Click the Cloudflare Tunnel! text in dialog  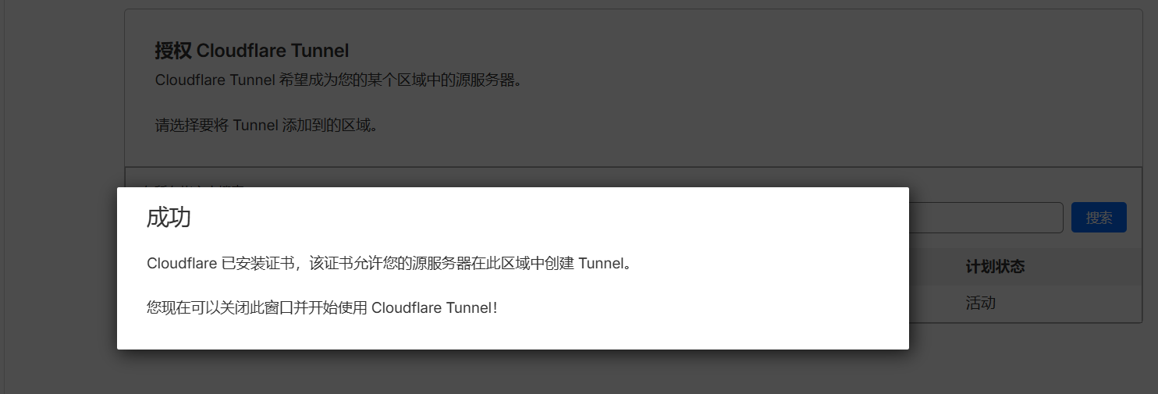435,307
